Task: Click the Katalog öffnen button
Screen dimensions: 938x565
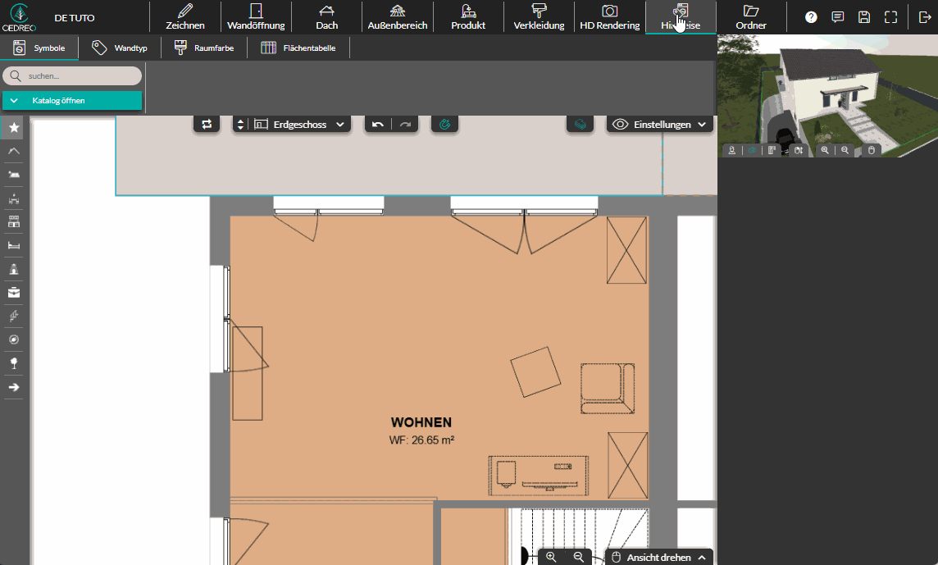Action: coord(72,101)
